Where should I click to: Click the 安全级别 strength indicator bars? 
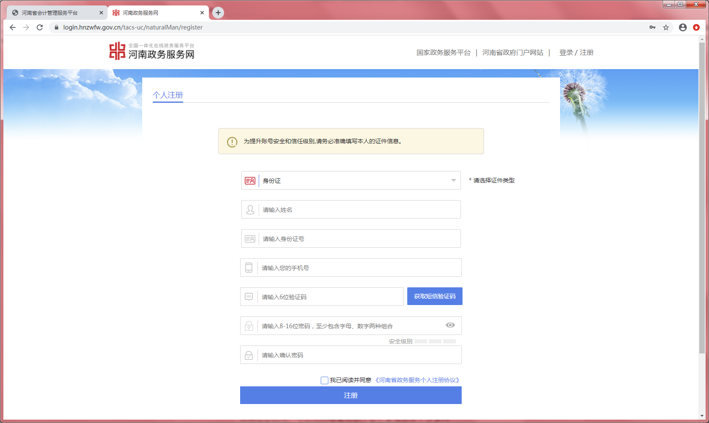point(435,341)
